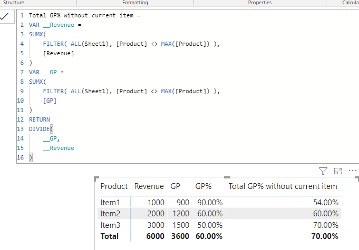359x250 pixels.
Task: Sort by Total GP% without current item header
Action: tap(283, 186)
